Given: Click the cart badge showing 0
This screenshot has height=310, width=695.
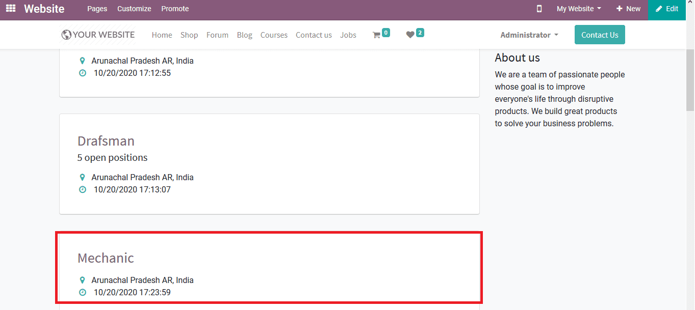Looking at the screenshot, I should click(x=386, y=33).
